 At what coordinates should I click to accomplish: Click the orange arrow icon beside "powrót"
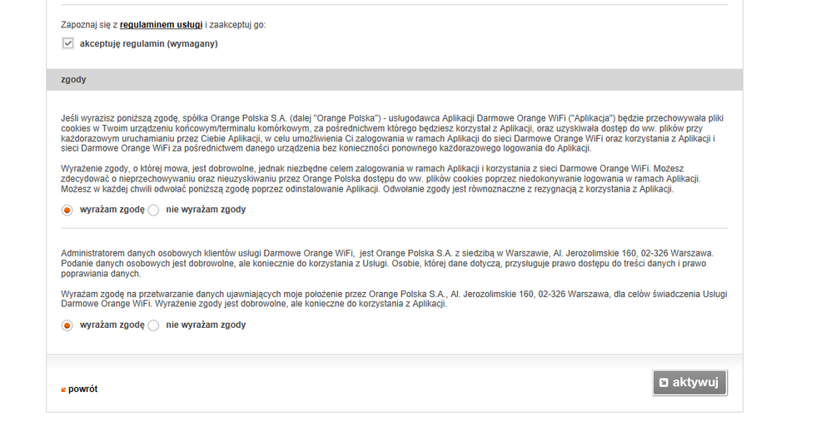click(63, 390)
